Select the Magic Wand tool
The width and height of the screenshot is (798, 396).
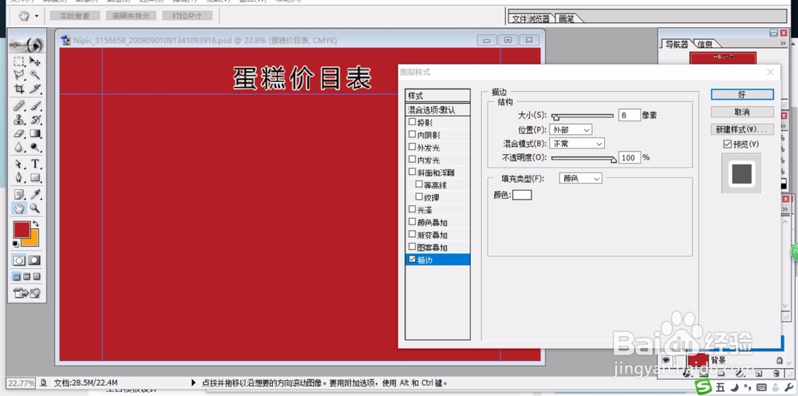point(34,75)
